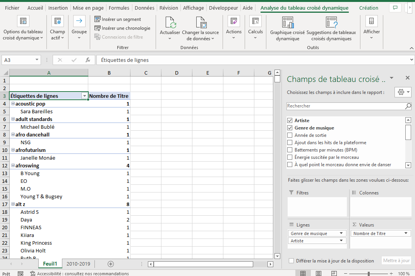Switch to page layout view

click(x=318, y=273)
